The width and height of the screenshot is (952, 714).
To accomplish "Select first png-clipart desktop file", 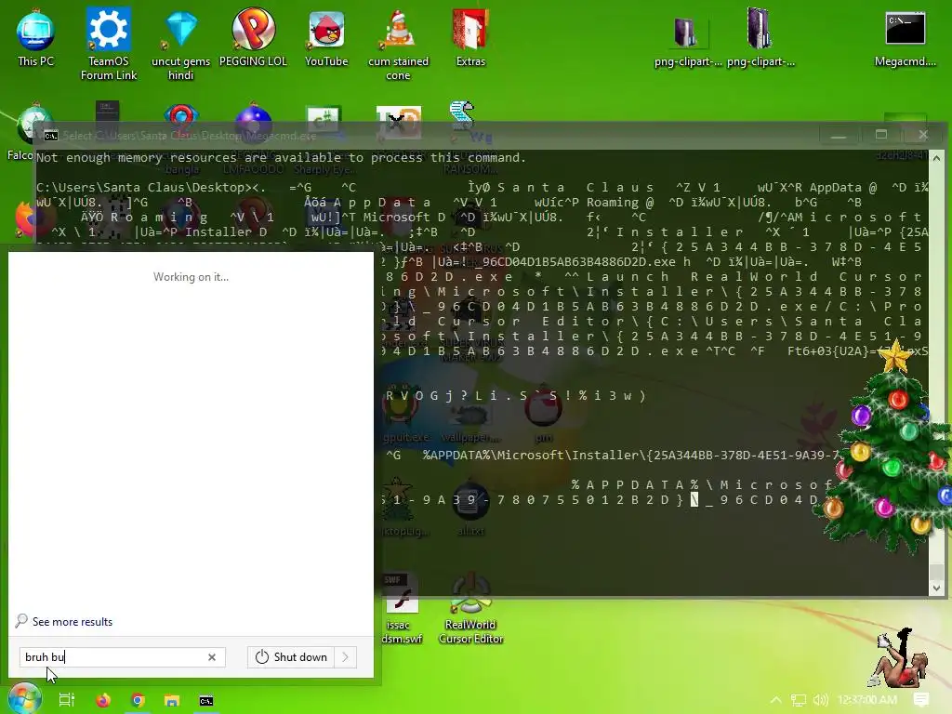I will pyautogui.click(x=687, y=40).
